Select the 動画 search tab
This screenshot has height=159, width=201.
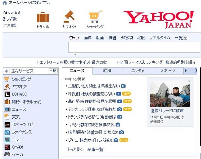[100, 38]
